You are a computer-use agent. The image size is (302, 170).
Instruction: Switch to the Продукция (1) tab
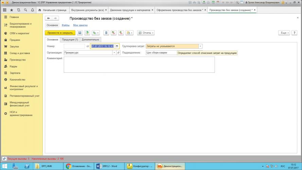coord(70,40)
